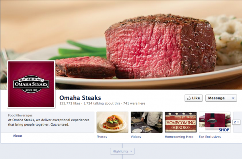Click the page description text box
Viewport: 242px width, 159px height.
[47, 122]
